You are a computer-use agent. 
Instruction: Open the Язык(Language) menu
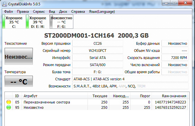pos(102,12)
